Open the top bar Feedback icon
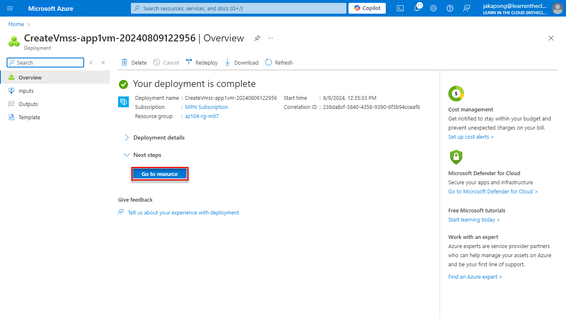 coord(467,8)
